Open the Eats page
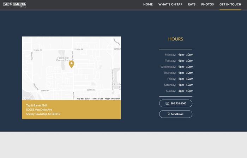Image resolution: width=247 pixels, height=158 pixels. pos(192,4)
